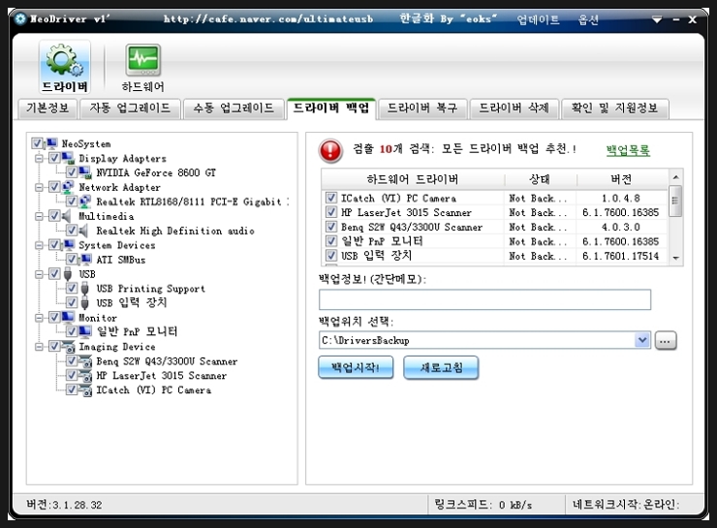Uncheck ATI SMBus in the device tree

(x=73, y=260)
